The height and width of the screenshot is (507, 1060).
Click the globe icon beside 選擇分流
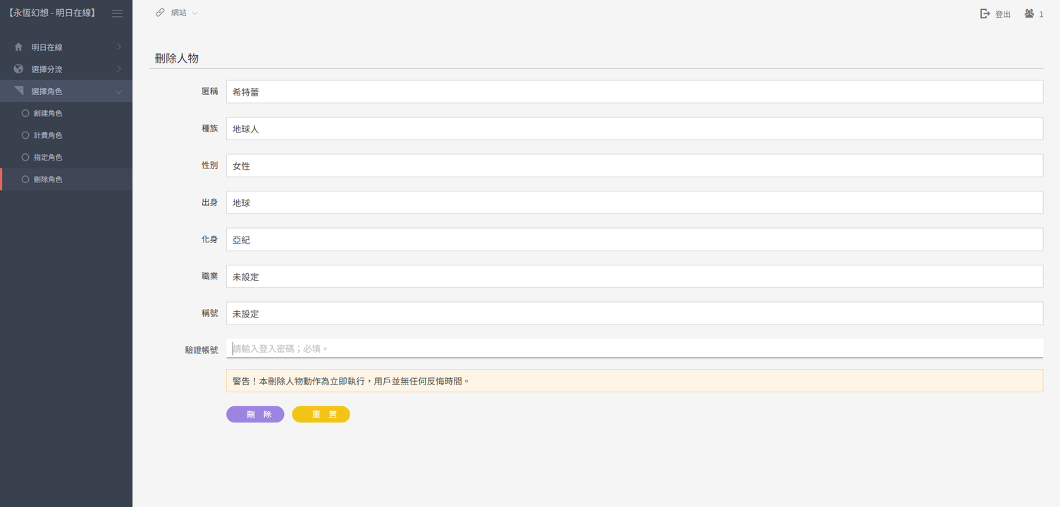click(18, 69)
